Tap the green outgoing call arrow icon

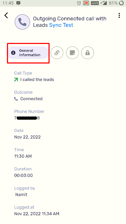pyautogui.click(x=16, y=80)
